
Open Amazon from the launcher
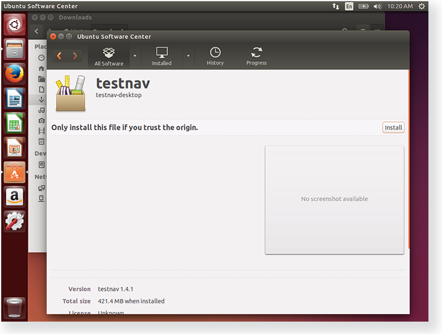coord(14,197)
